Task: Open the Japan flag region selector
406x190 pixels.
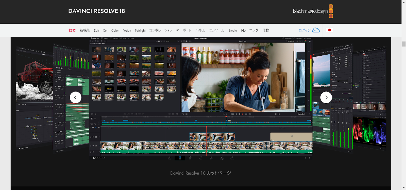Action: pyautogui.click(x=329, y=30)
